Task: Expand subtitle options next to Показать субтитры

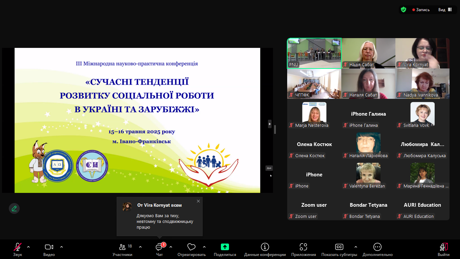Action: point(355,247)
